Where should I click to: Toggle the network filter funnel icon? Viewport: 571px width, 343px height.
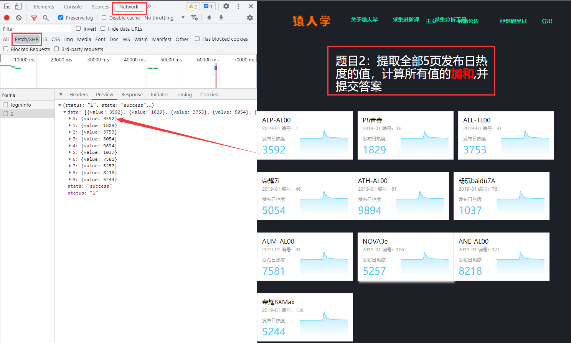(x=34, y=18)
